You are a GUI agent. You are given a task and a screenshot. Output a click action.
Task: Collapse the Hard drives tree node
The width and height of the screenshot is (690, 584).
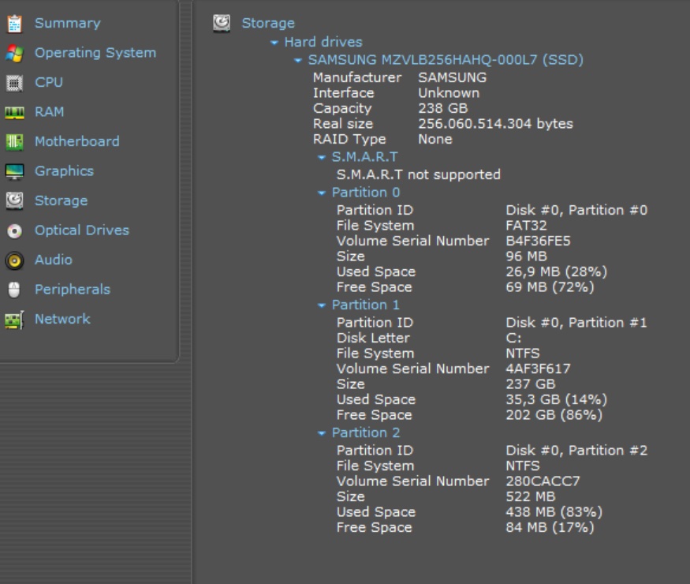[274, 43]
